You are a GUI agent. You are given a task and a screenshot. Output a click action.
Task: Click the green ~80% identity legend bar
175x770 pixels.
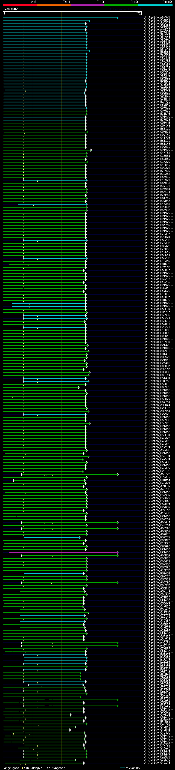point(121,5)
